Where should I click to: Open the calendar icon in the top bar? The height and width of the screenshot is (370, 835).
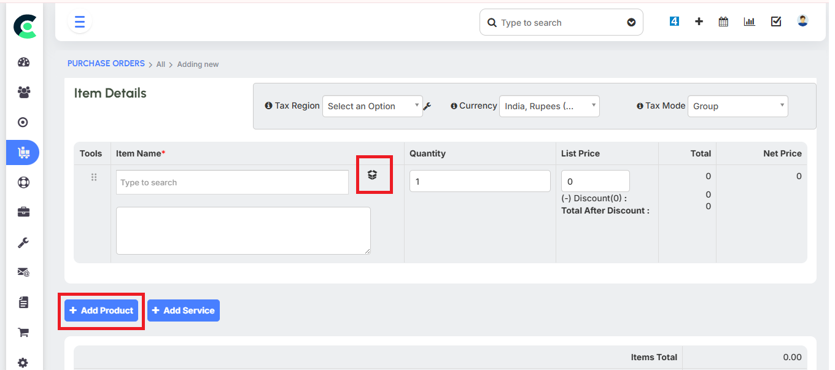(x=723, y=21)
